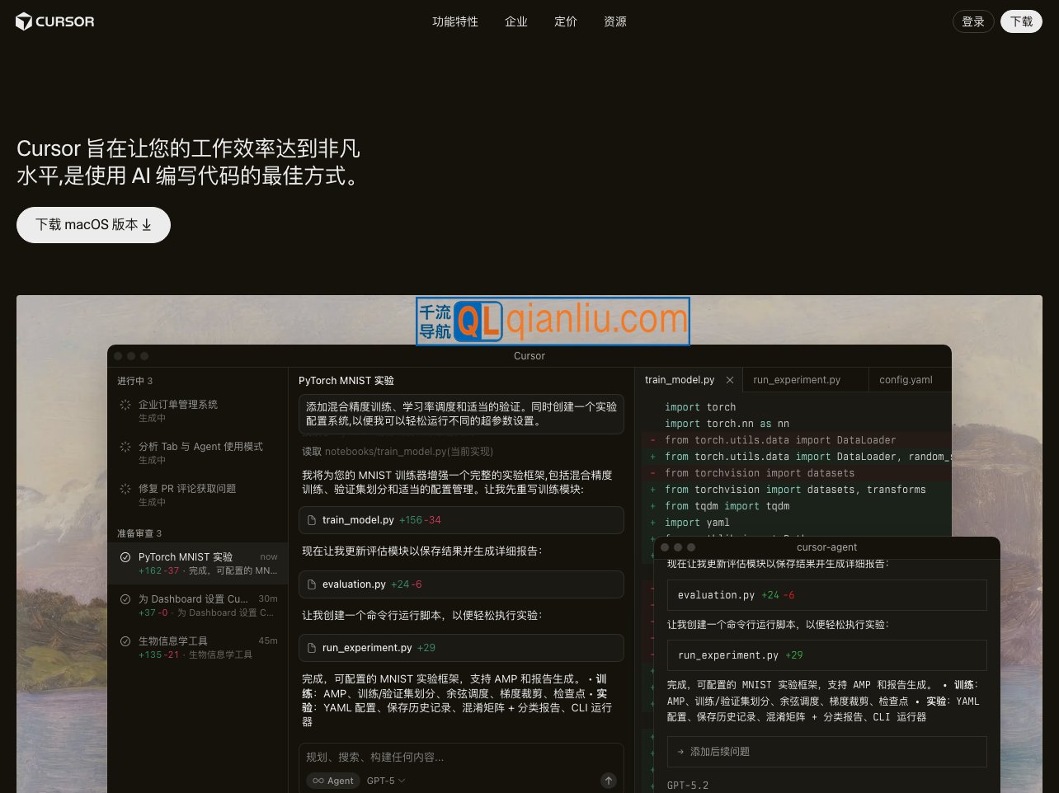Image resolution: width=1059 pixels, height=793 pixels.
Task: Close the train_model.py editor tab
Action: (x=729, y=380)
